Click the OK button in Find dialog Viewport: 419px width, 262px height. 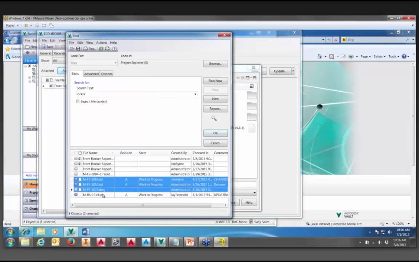(215, 133)
